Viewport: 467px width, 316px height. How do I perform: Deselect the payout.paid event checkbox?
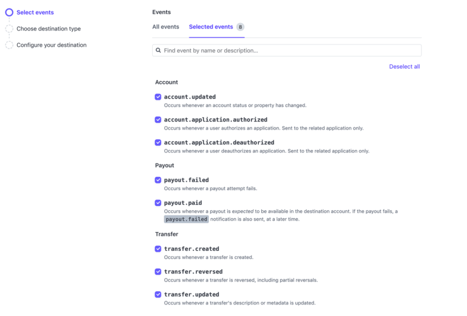[x=158, y=203]
